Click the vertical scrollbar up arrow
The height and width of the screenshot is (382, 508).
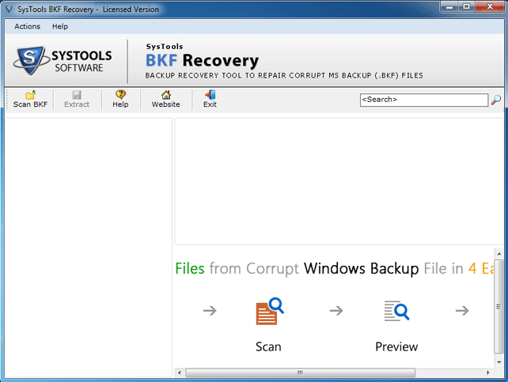[x=499, y=254]
